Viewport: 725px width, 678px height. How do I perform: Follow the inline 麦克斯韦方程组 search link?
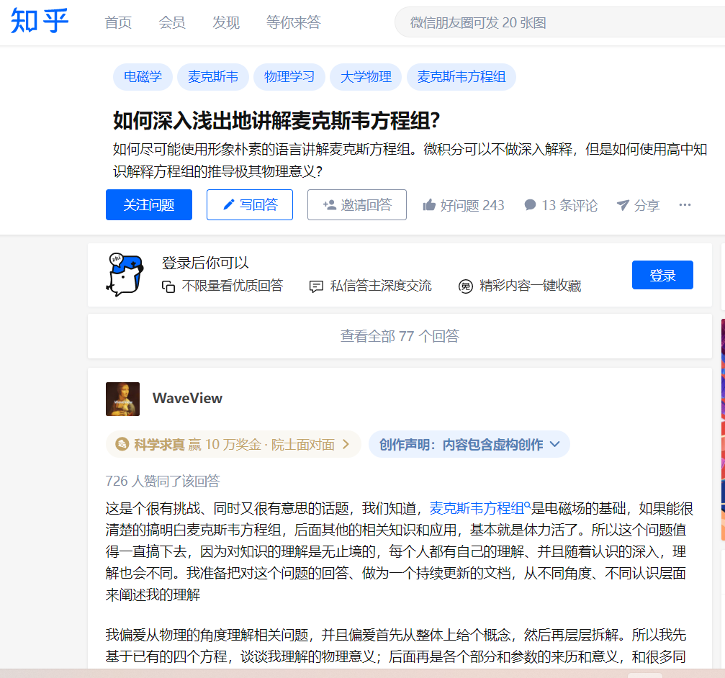click(480, 508)
